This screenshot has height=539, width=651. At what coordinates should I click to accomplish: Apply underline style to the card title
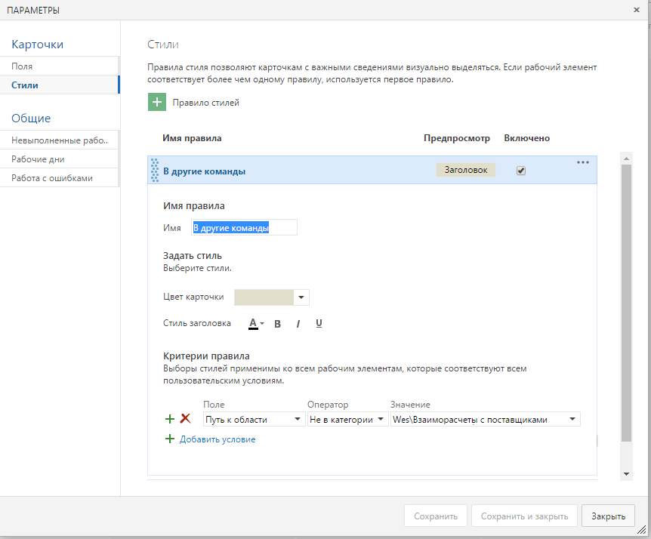tap(318, 323)
